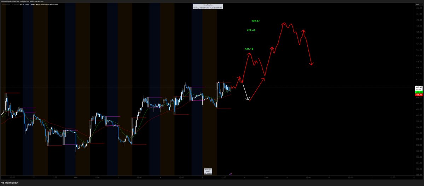Click the green 408.53 price axis tag
Image resolution: width=424 pixels, height=186 pixels.
[419, 92]
